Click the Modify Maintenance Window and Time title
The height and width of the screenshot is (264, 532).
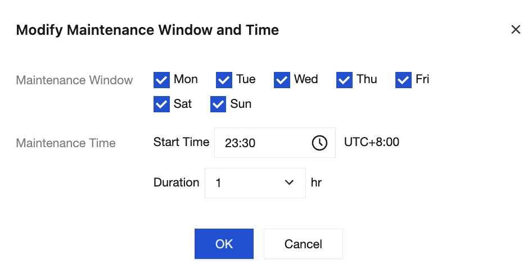[147, 30]
